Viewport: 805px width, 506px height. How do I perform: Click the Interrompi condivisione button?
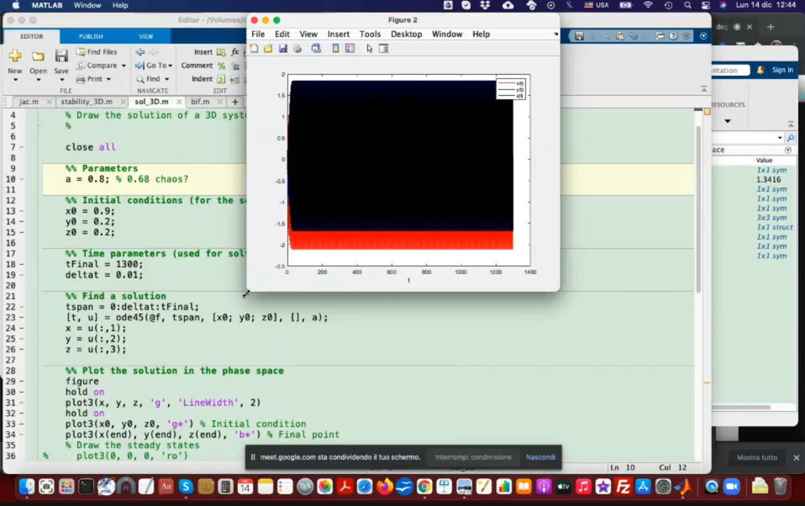[x=473, y=457]
